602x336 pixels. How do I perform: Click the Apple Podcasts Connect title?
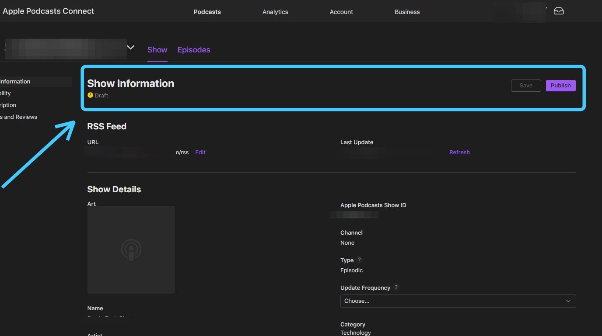[49, 11]
